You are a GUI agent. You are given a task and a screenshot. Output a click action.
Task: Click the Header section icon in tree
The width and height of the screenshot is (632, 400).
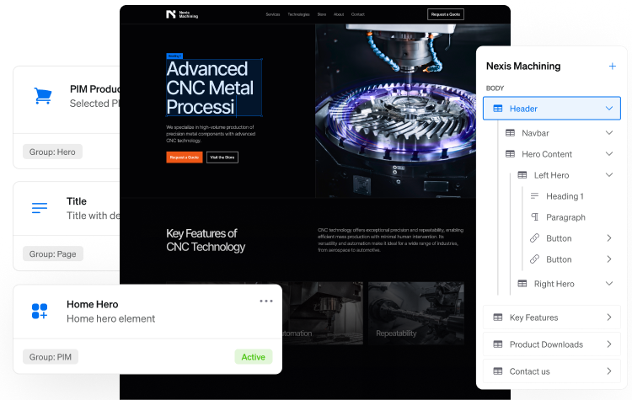pos(498,109)
